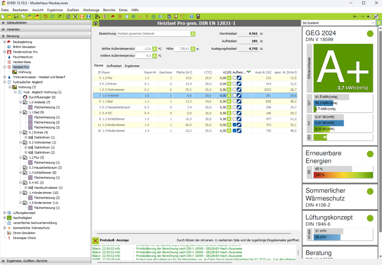The width and height of the screenshot is (382, 265).
Task: Click the edit pencil icon in the 1.1 Bad row
Action: (x=239, y=101)
